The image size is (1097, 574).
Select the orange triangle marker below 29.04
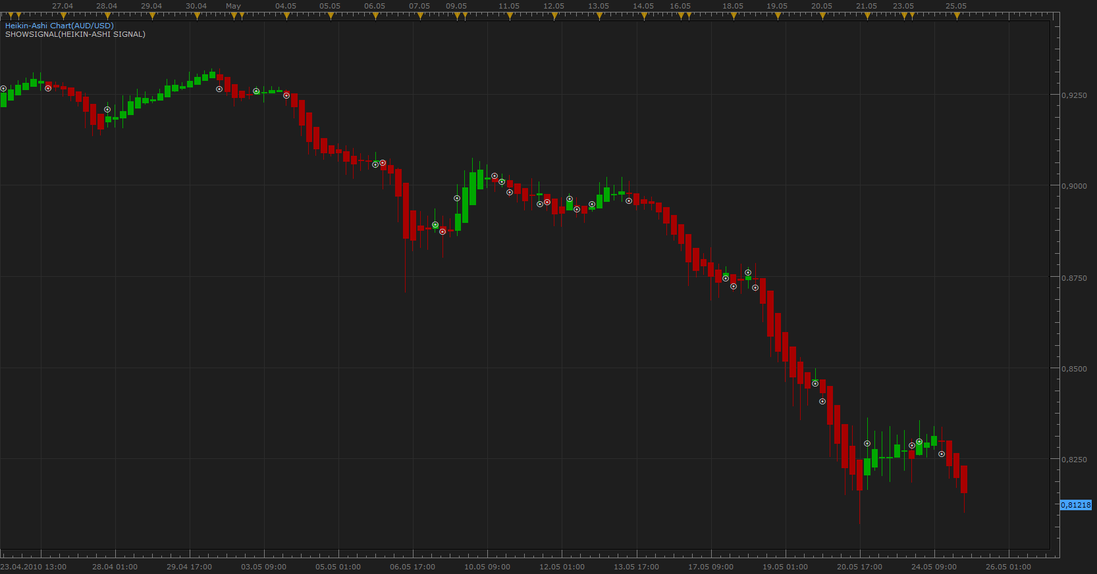click(x=152, y=16)
